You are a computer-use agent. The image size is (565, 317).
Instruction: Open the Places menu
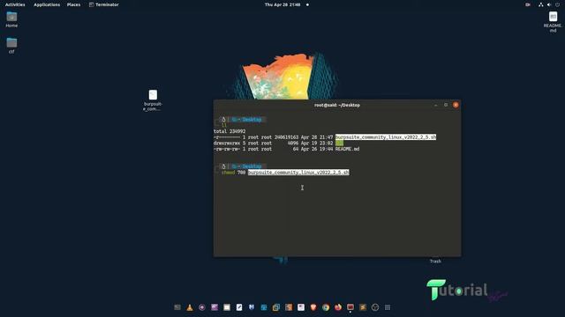coord(73,4)
